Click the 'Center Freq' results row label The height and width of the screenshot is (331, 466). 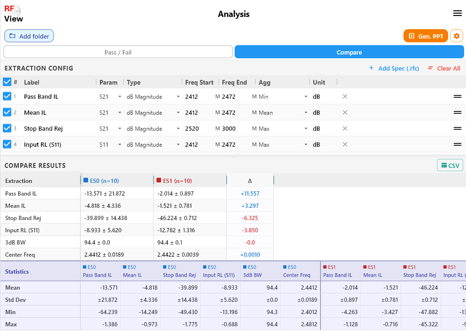click(x=20, y=255)
